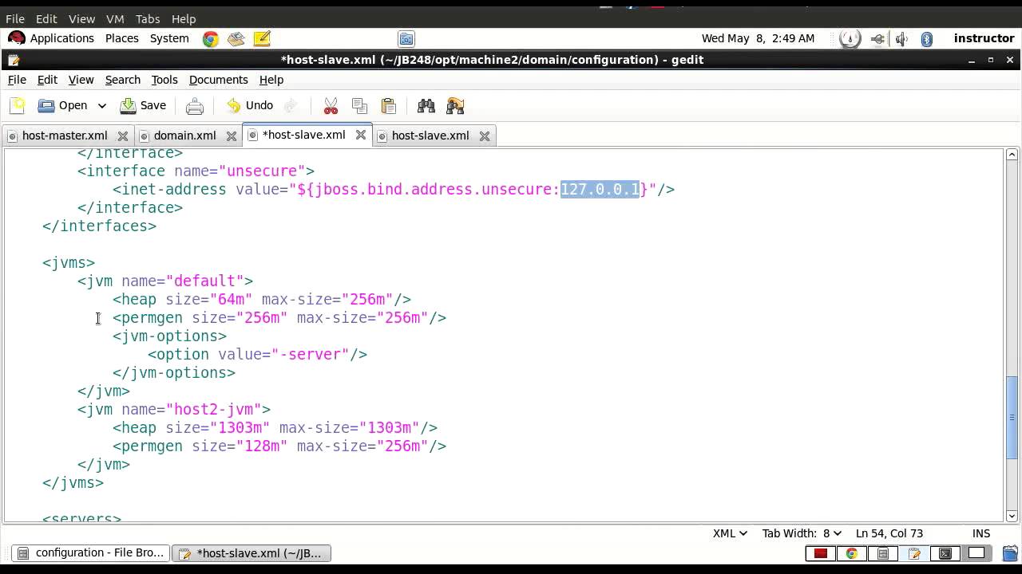The image size is (1022, 574).
Task: Click the gedit notepad icon in bottom panel
Action: (x=914, y=553)
